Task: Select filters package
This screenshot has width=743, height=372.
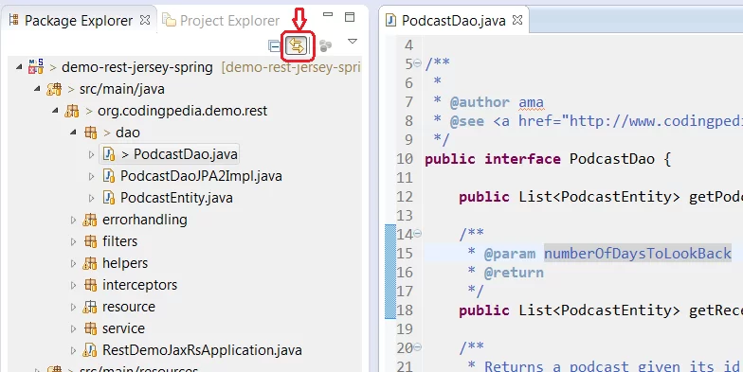Action: click(119, 241)
